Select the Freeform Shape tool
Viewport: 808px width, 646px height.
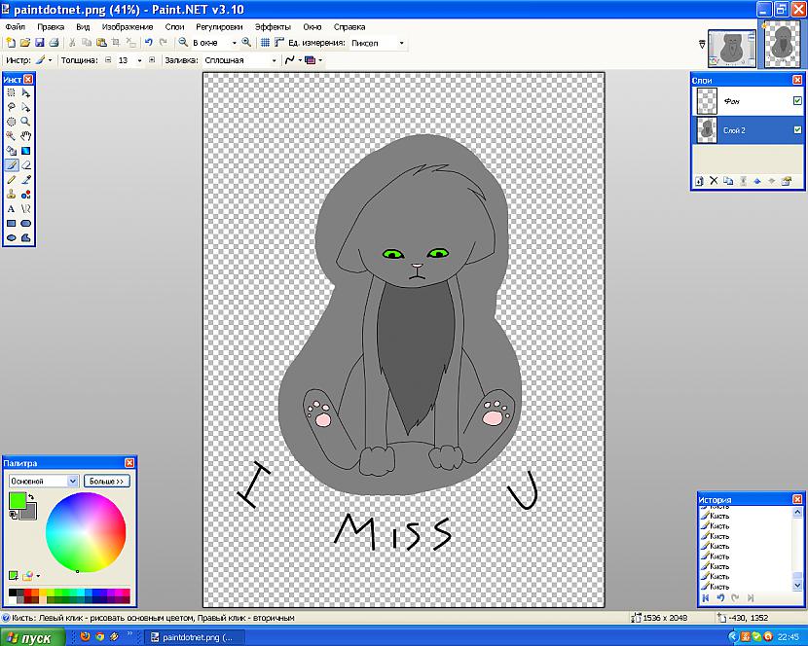pos(25,237)
